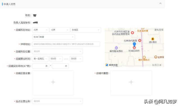Click the 北京当代医院 hospital marker

coord(140,41)
